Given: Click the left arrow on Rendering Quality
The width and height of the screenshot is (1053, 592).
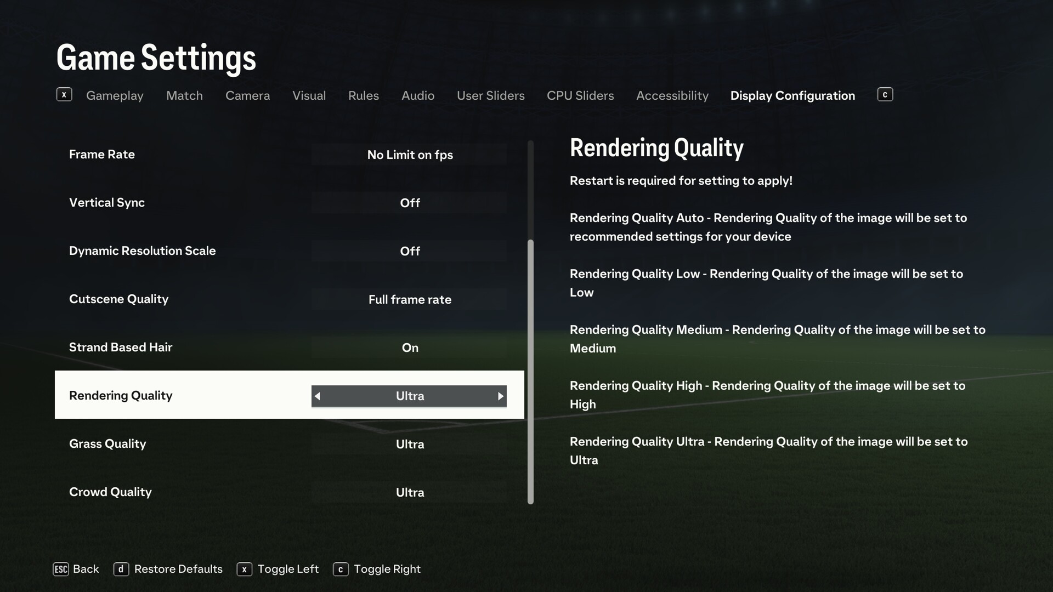Looking at the screenshot, I should point(317,395).
